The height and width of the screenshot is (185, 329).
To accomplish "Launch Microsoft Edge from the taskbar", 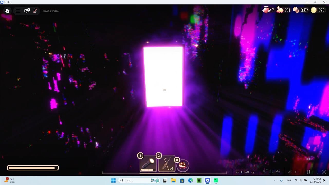I will (x=190, y=180).
